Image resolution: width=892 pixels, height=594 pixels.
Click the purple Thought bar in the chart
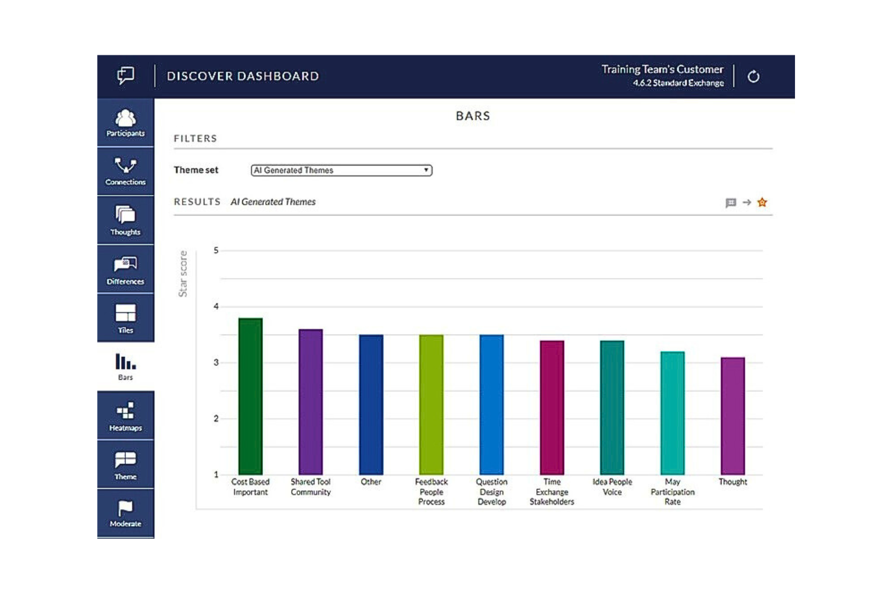coord(732,415)
